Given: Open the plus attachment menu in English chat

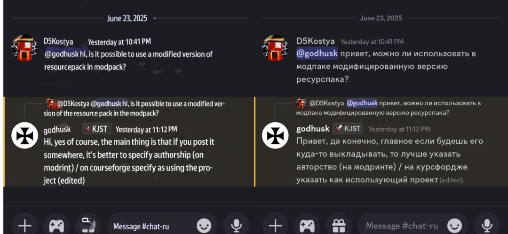Looking at the screenshot, I should 24,226.
